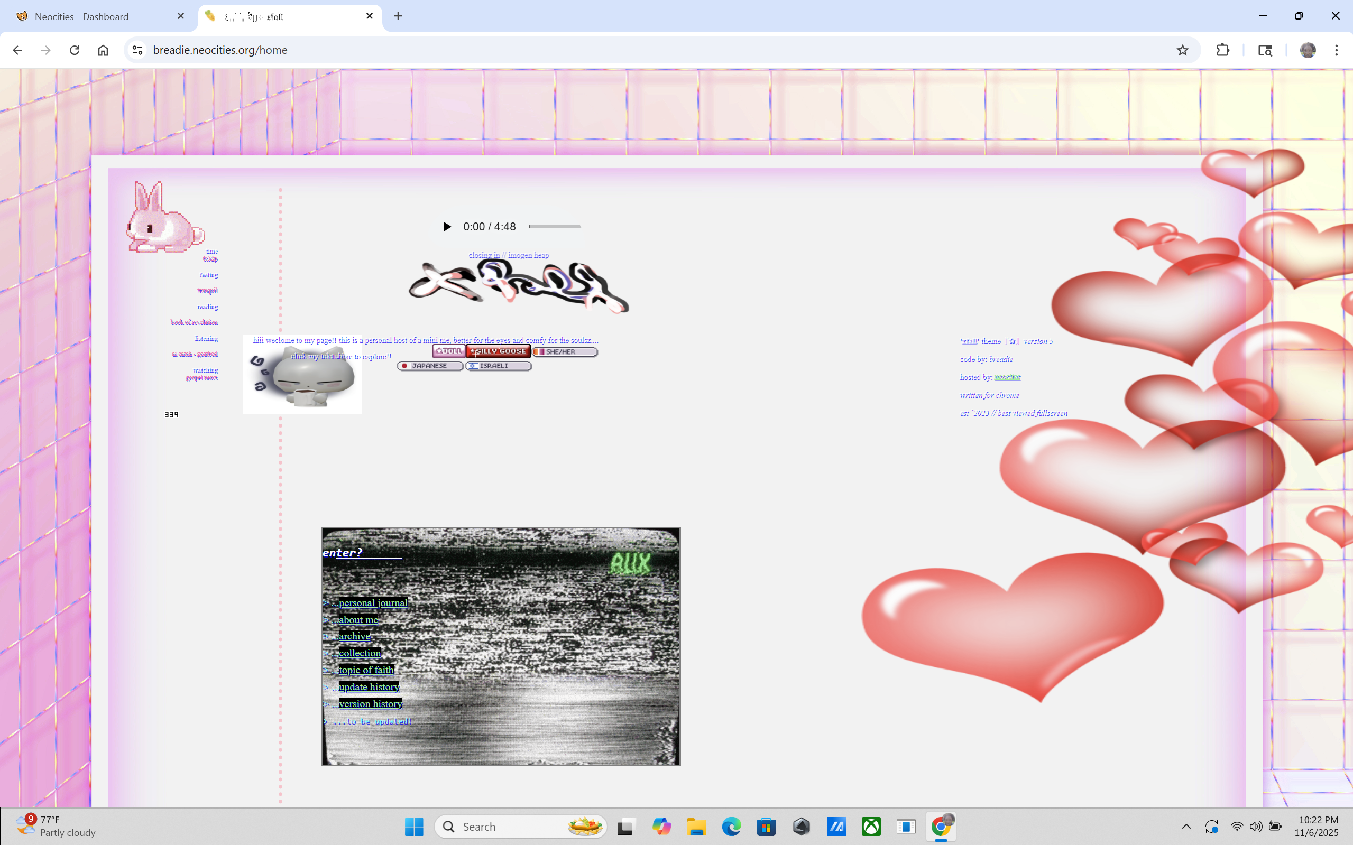This screenshot has height=845, width=1353.
Task: Open a new browser tab
Action: click(x=398, y=16)
